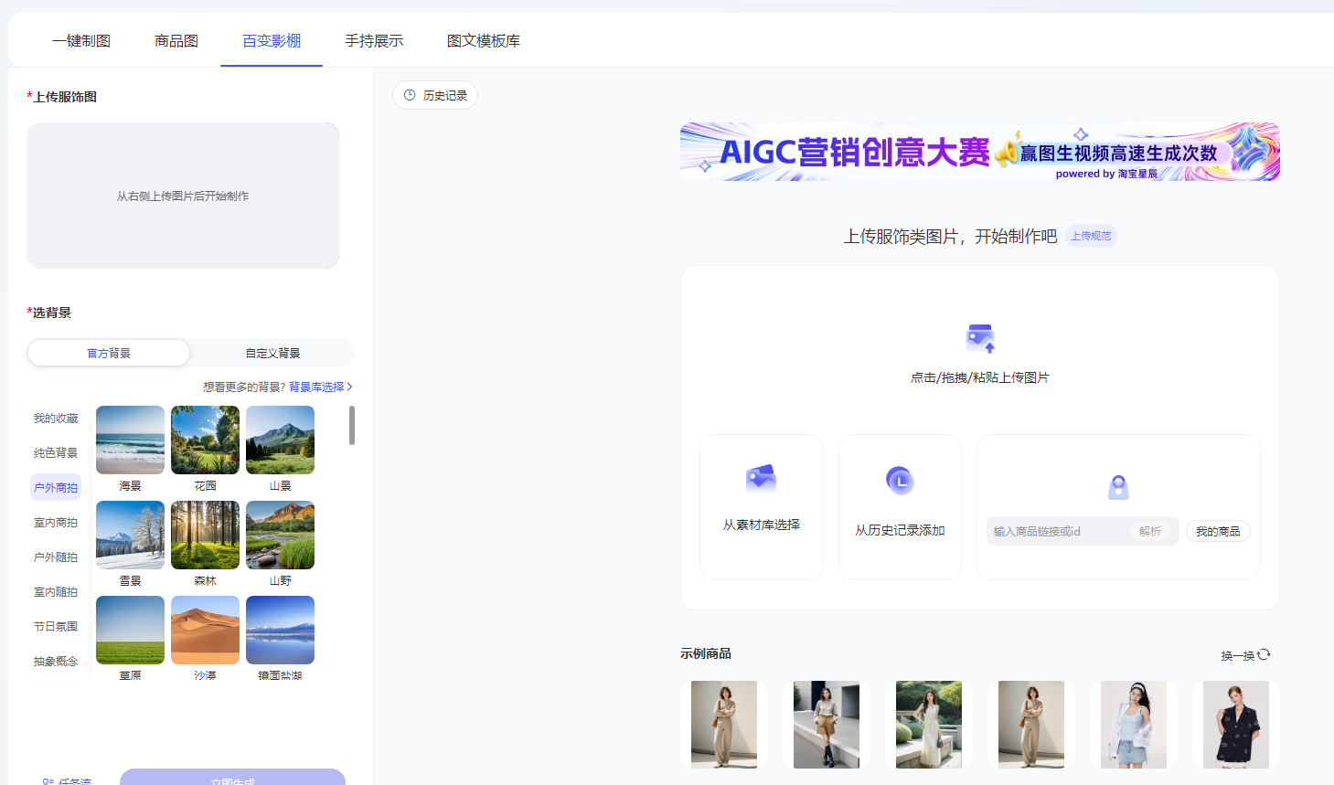Switch to 自定义背景 option
This screenshot has height=785, width=1334.
(272, 353)
